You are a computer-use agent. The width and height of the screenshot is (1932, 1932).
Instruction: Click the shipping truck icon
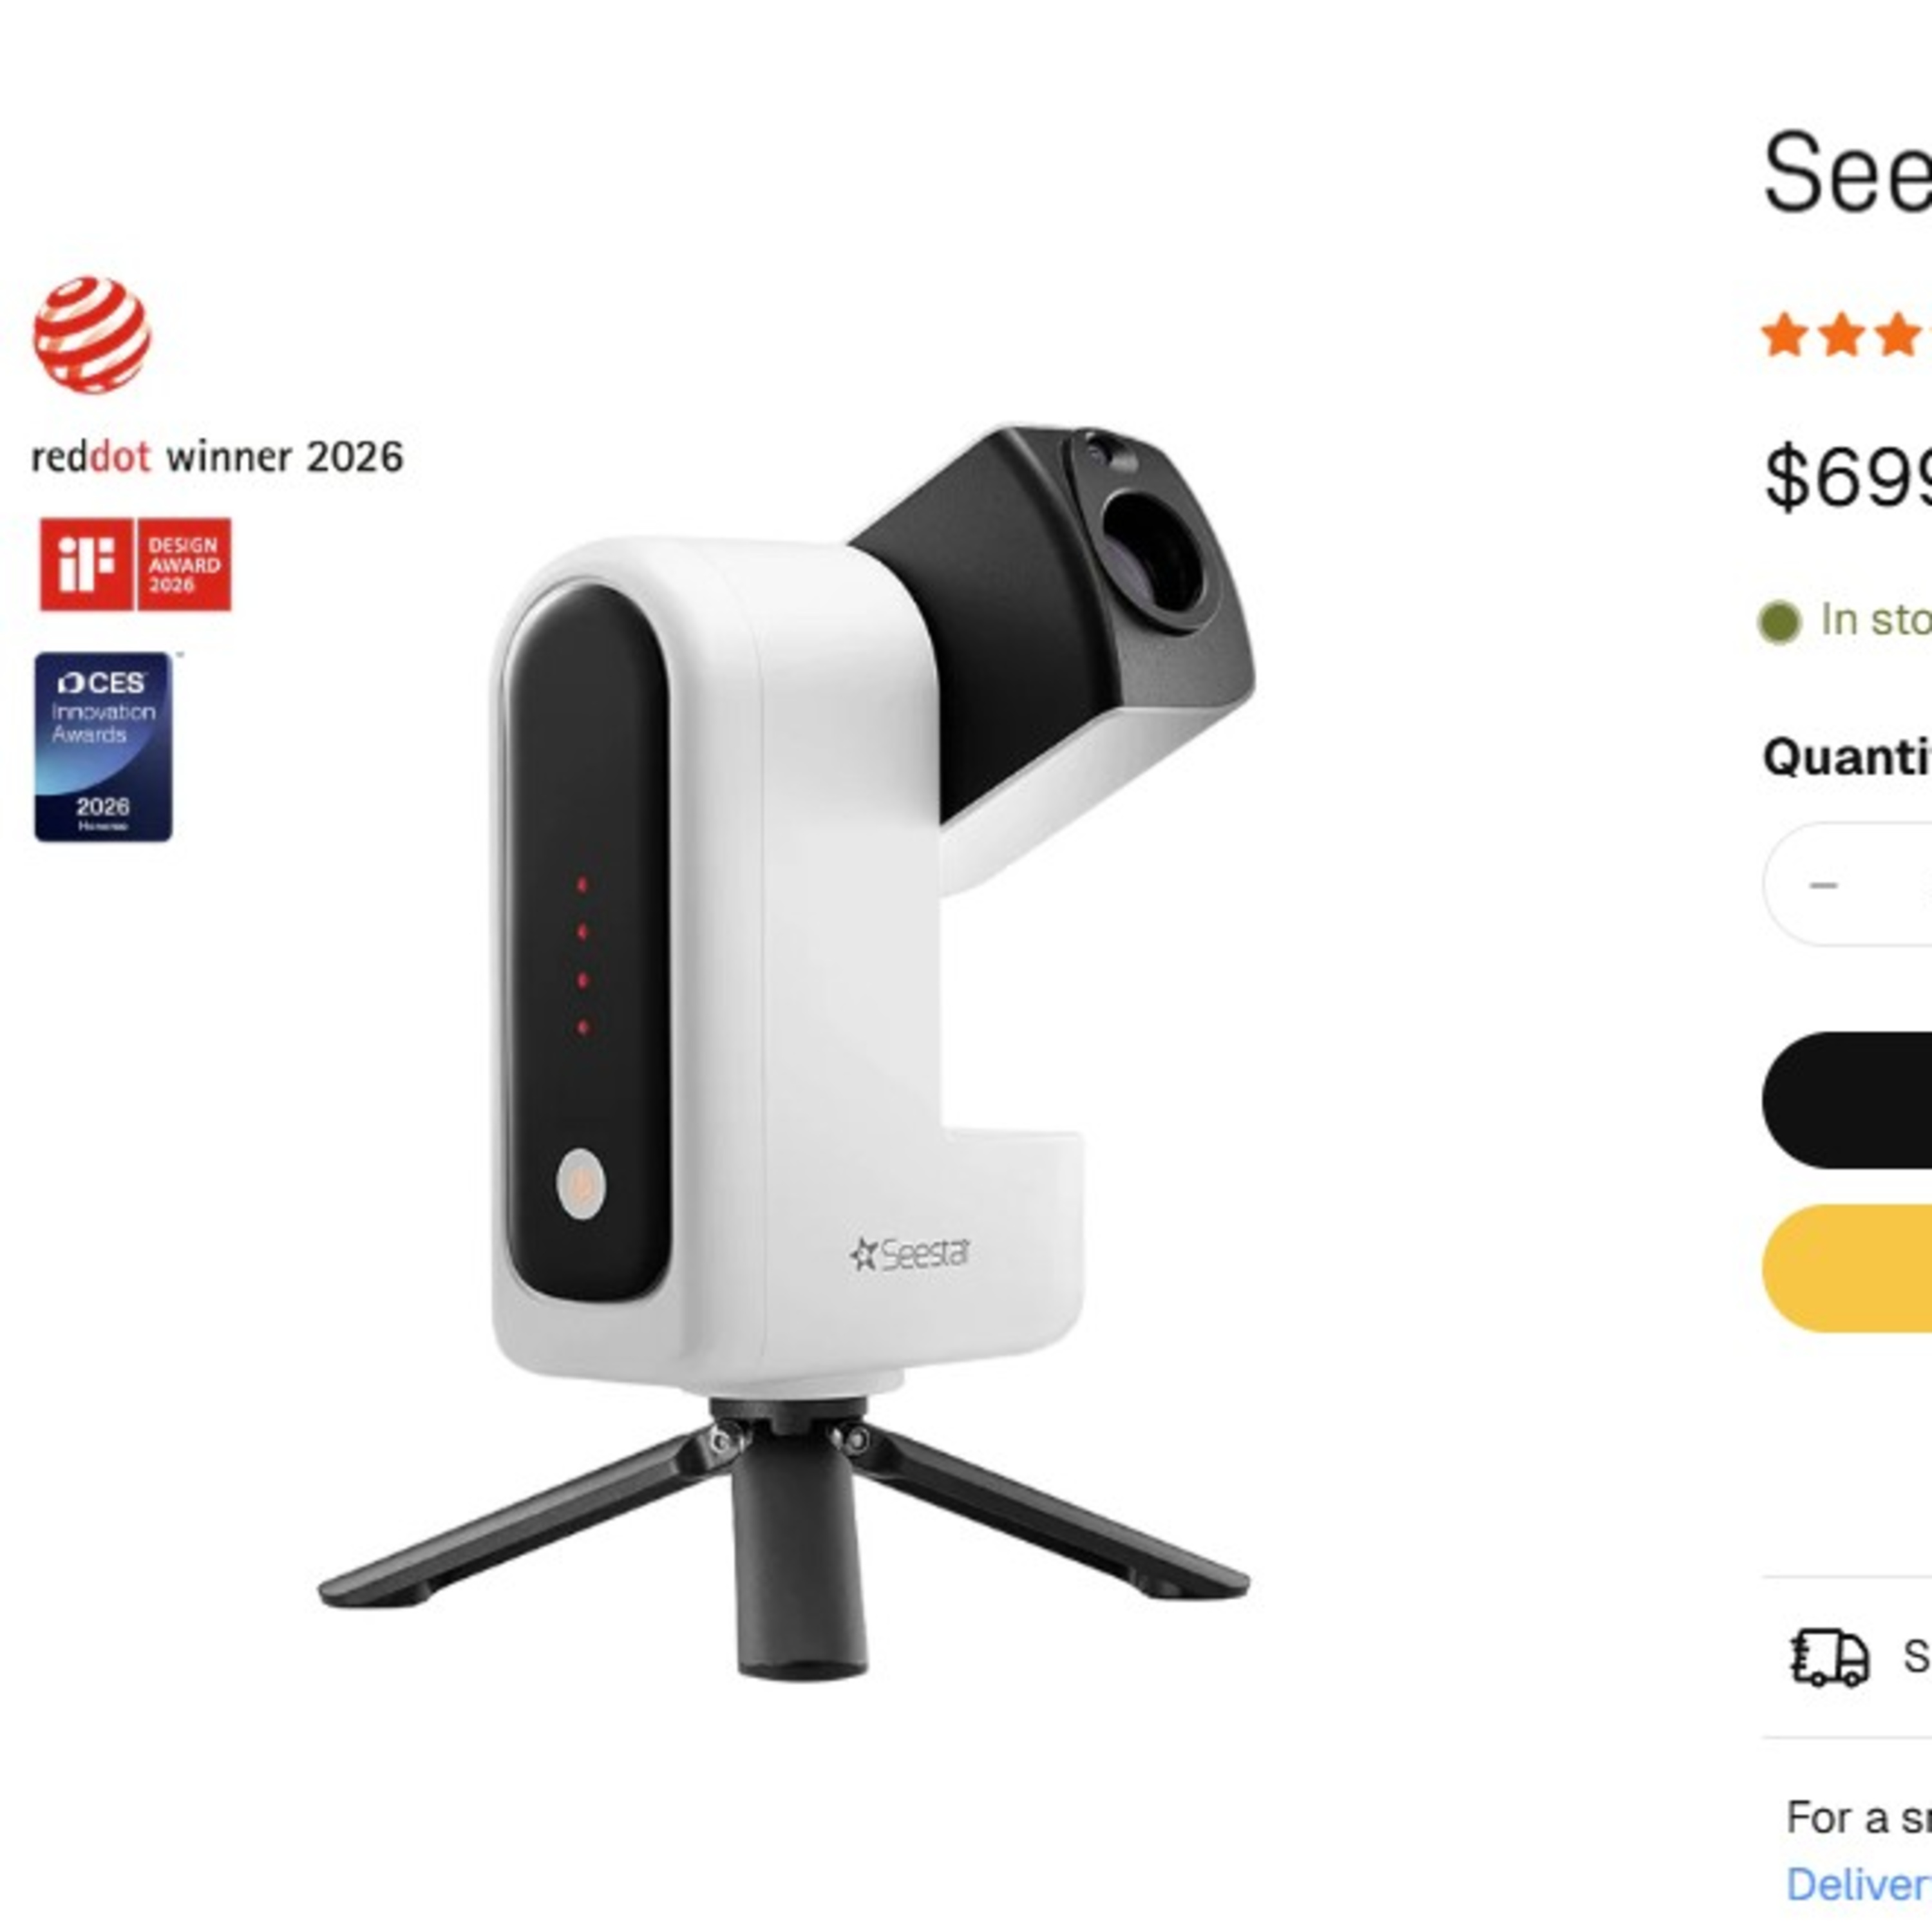[x=1829, y=1657]
